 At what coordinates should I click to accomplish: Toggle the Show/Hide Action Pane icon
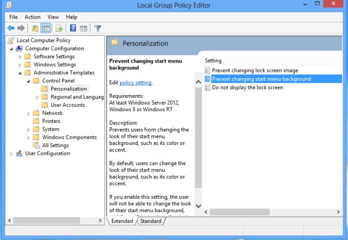(84, 28)
